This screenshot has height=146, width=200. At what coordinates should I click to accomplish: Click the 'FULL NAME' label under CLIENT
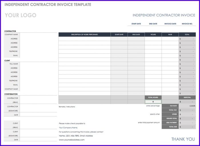pos(14,64)
